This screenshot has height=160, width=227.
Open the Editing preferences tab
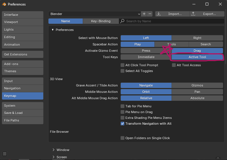pos(23,37)
